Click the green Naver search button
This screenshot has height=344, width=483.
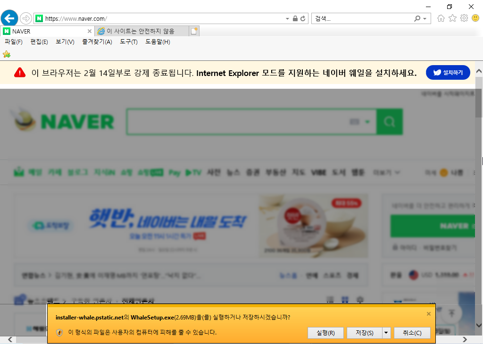click(x=389, y=122)
